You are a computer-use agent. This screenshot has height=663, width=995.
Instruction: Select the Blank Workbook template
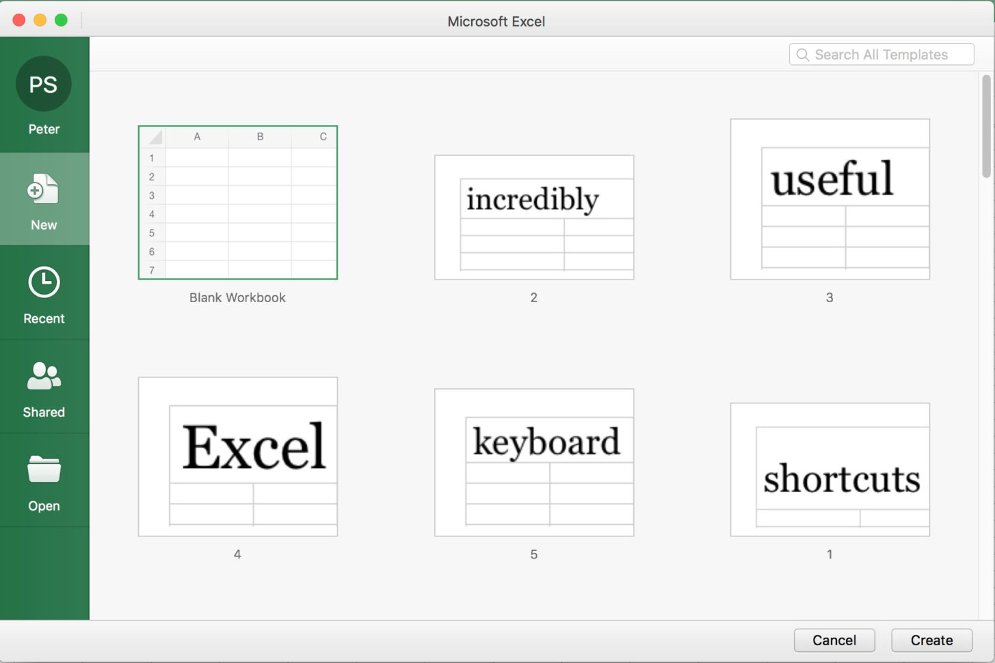238,202
